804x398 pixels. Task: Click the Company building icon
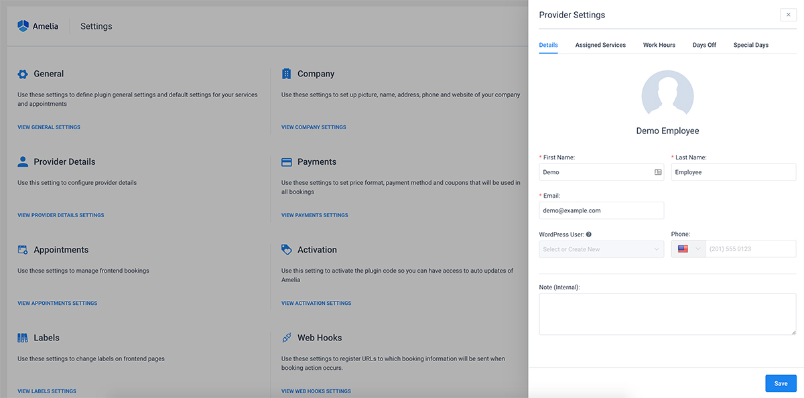pos(287,74)
